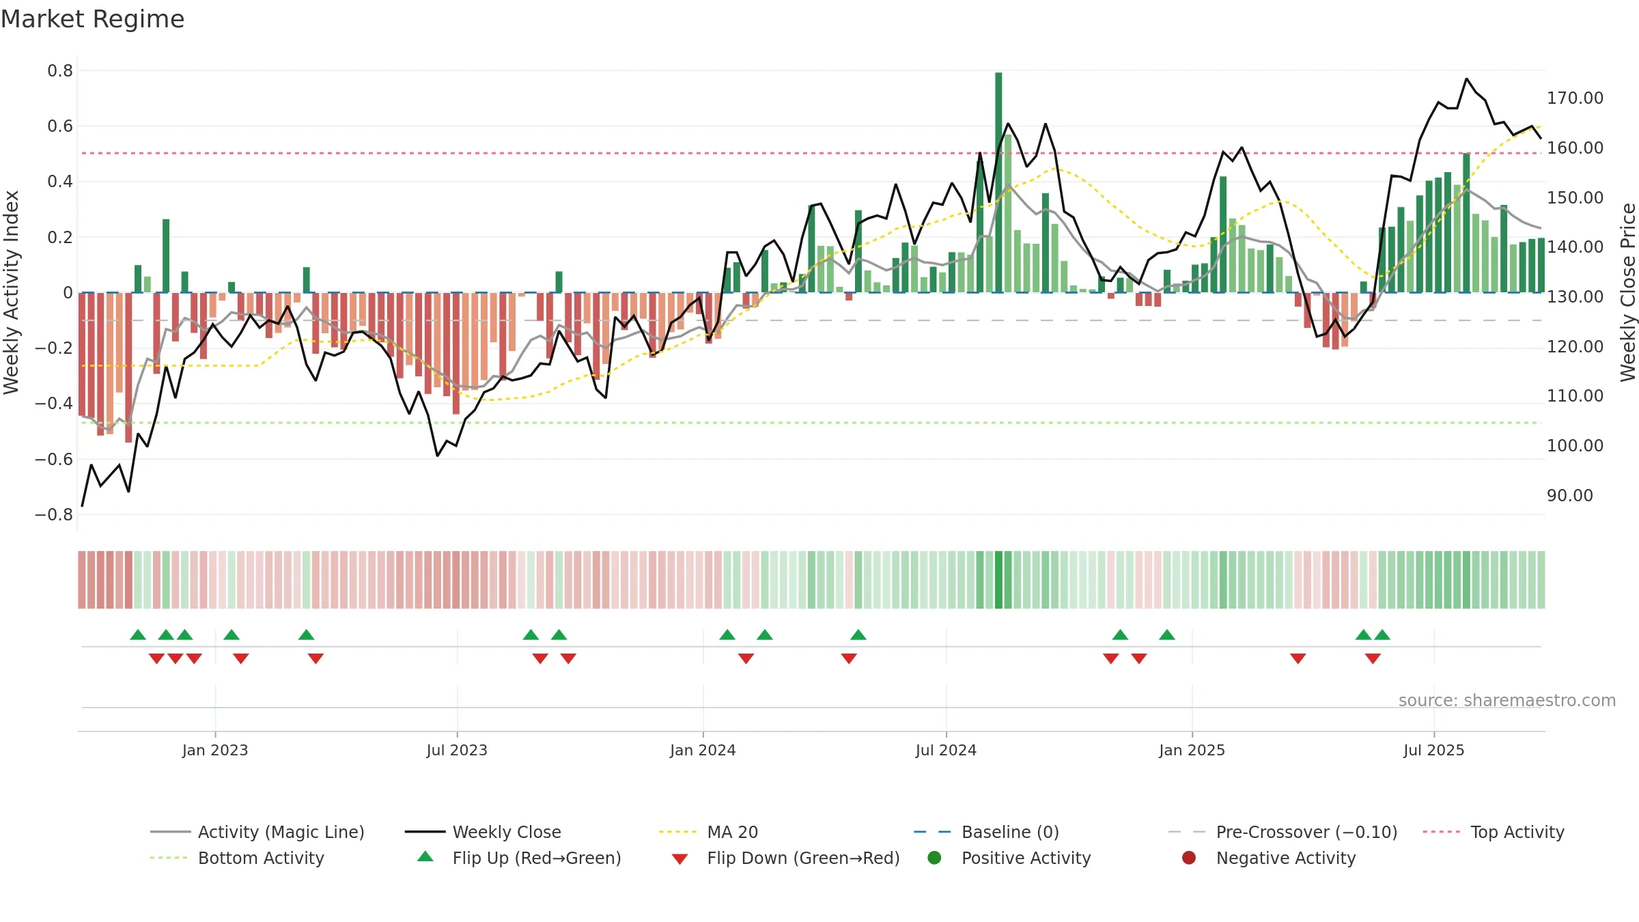Click the Market Regime chart title
Screen dimensions: 1639x922
pyautogui.click(x=92, y=19)
